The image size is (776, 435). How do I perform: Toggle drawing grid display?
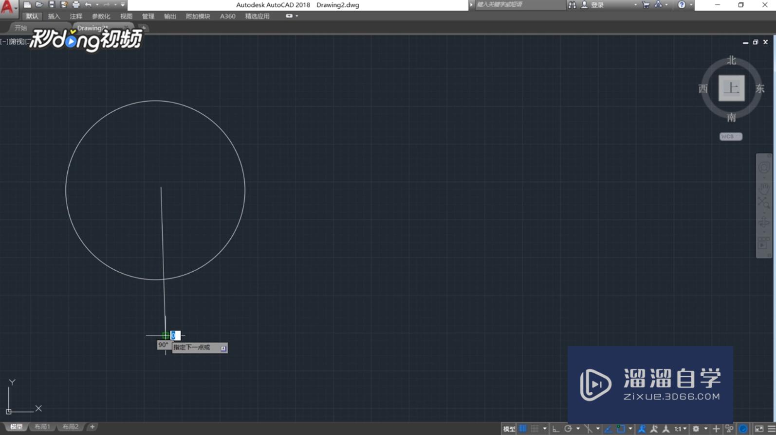point(523,429)
